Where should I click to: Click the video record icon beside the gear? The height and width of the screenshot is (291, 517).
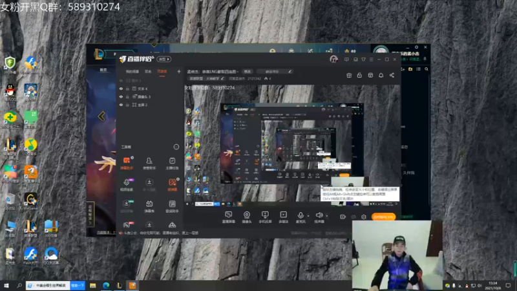343,217
